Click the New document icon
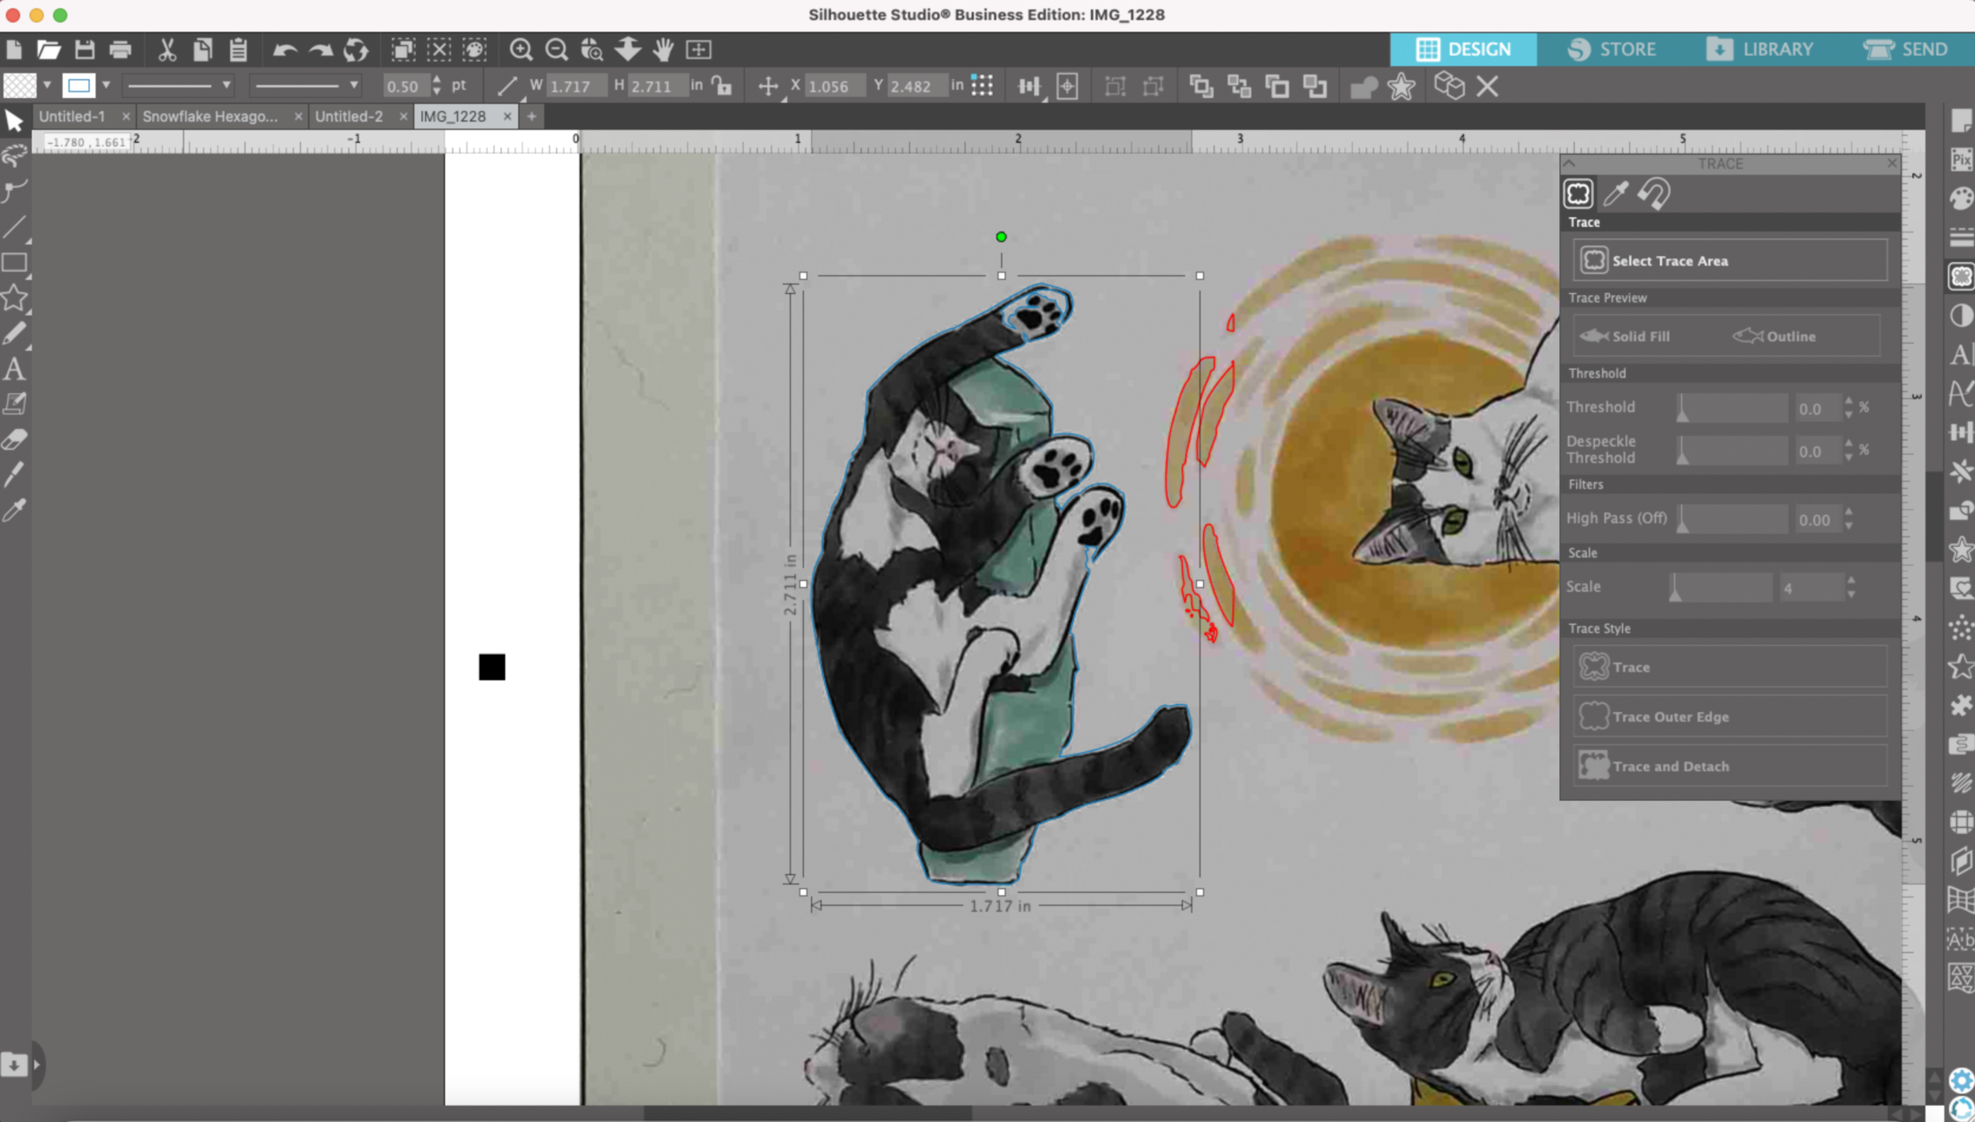 [14, 50]
